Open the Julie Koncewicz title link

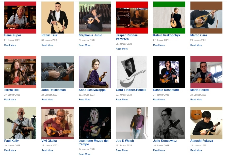165,141
